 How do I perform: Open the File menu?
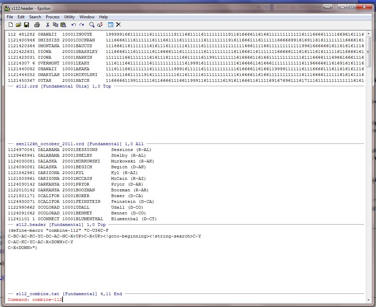(10, 17)
